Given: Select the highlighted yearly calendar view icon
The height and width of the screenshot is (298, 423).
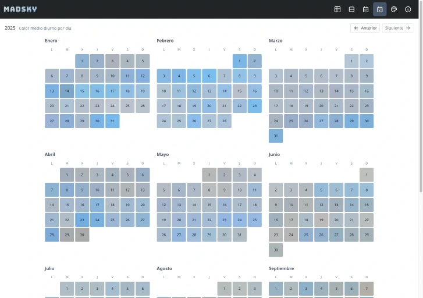Looking at the screenshot, I should point(379,9).
